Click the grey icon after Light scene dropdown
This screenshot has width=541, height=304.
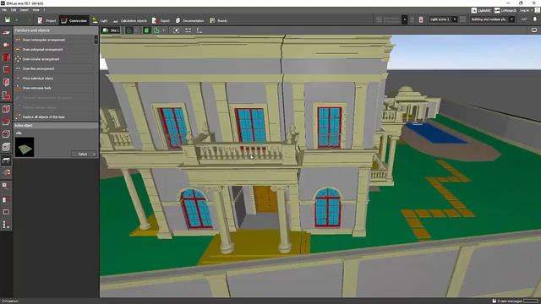point(462,19)
